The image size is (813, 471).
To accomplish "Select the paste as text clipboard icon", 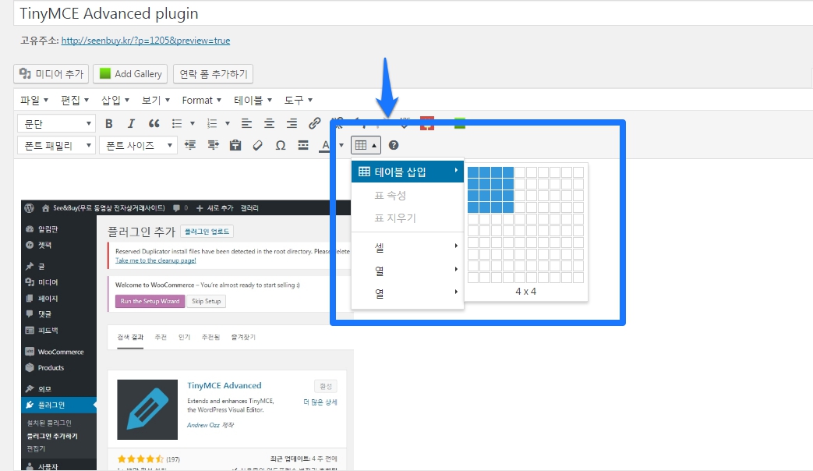I will (236, 145).
